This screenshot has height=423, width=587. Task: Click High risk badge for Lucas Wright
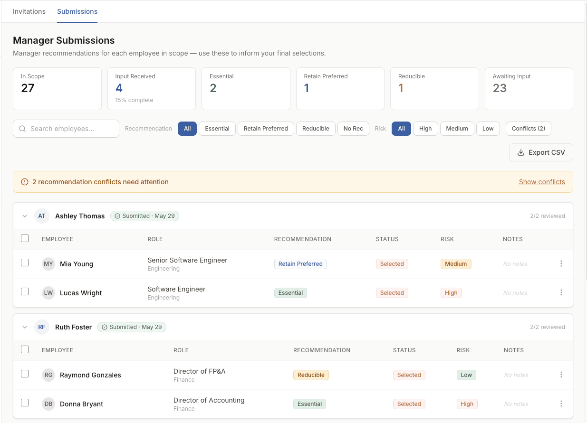pos(451,293)
